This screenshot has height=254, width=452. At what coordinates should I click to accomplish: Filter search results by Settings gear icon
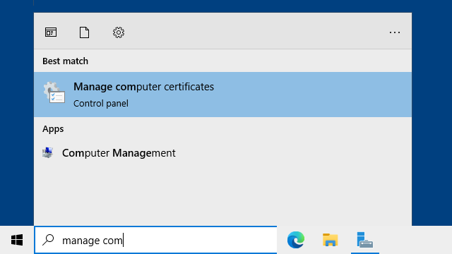119,32
